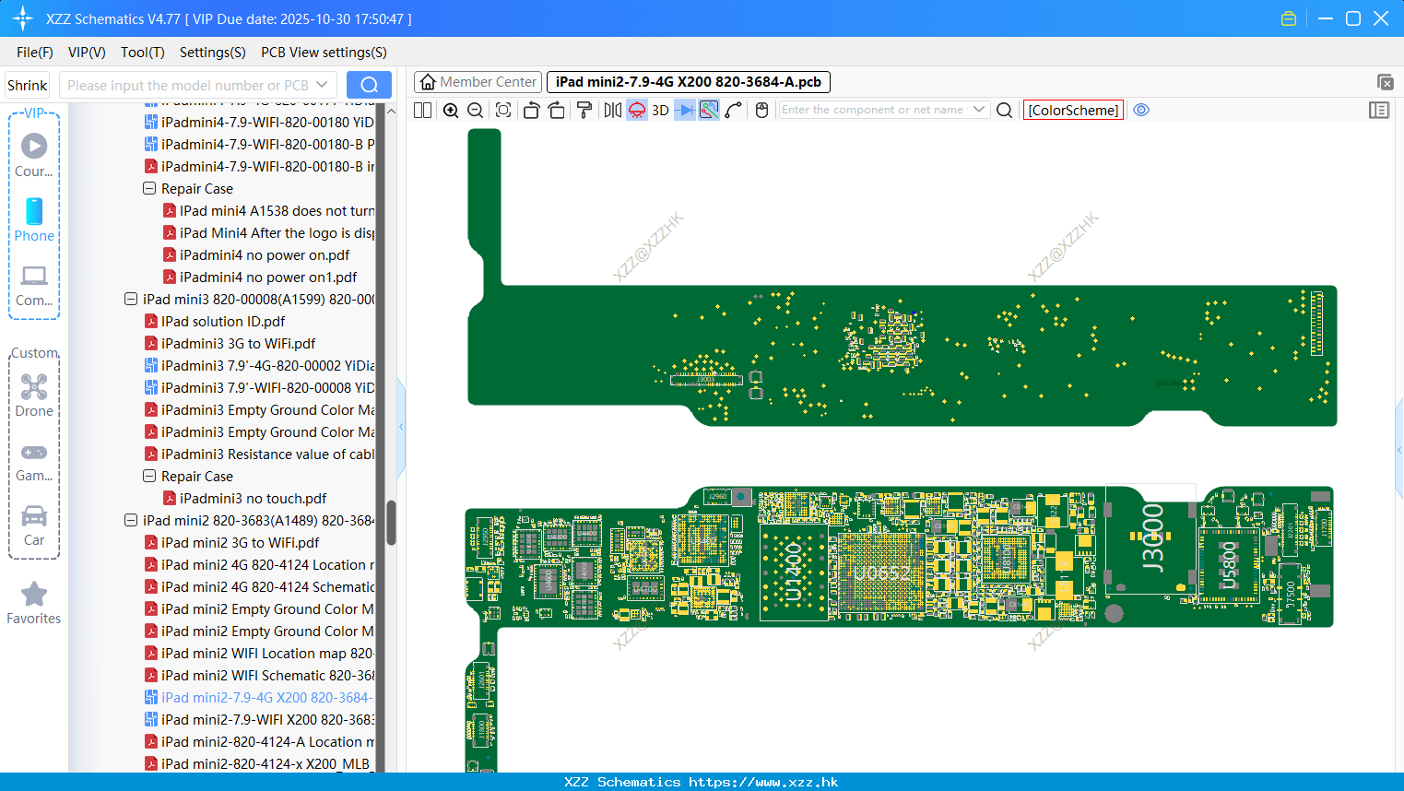Screen dimensions: 1404x791
Task: Toggle the diode symbol mode
Action: pyautogui.click(x=685, y=110)
